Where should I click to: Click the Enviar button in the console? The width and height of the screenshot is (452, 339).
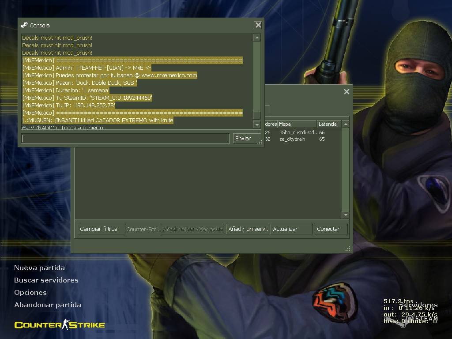pyautogui.click(x=246, y=139)
